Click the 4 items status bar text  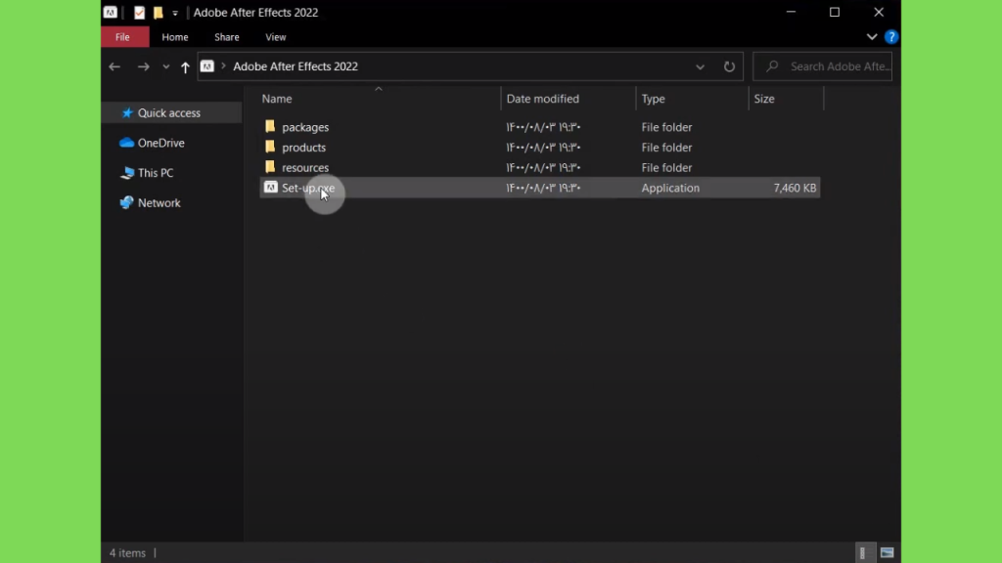click(127, 553)
